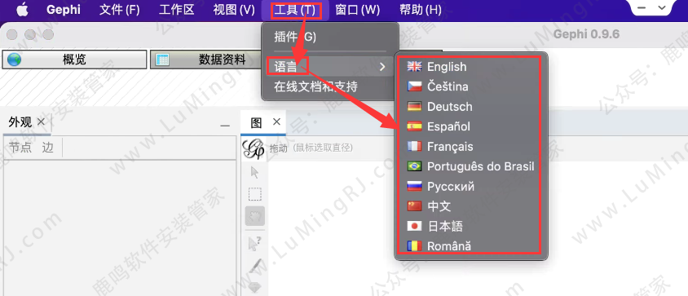Viewport: 688px width, 296px height.
Task: Close the 图 graph tab
Action: tap(276, 121)
